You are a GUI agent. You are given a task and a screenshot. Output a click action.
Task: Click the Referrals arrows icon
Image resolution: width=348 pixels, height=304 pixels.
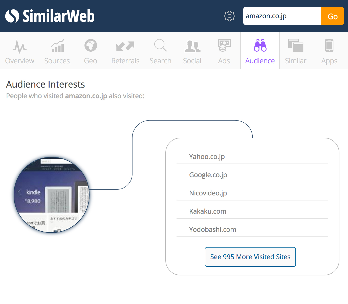click(x=125, y=46)
